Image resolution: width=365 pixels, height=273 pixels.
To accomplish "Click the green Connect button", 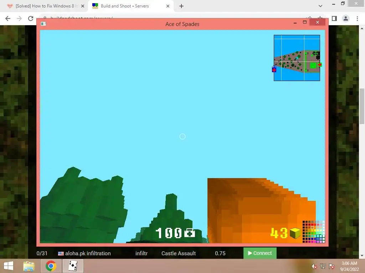I will pyautogui.click(x=260, y=253).
